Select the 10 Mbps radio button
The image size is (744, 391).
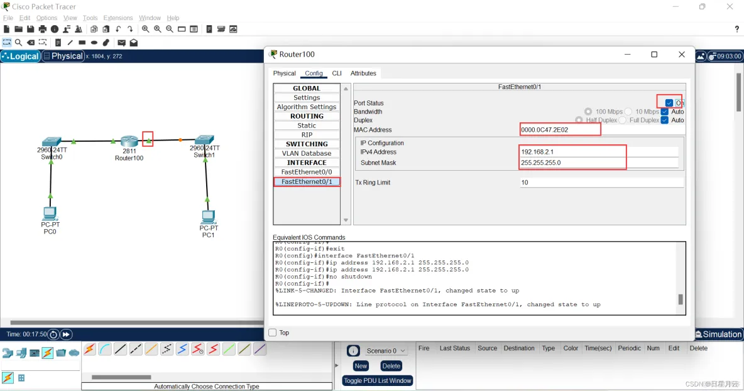coord(628,112)
